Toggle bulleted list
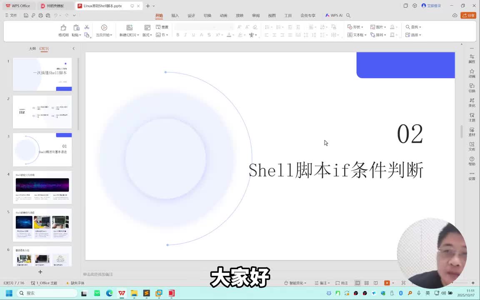480x300 pixels. [267, 27]
